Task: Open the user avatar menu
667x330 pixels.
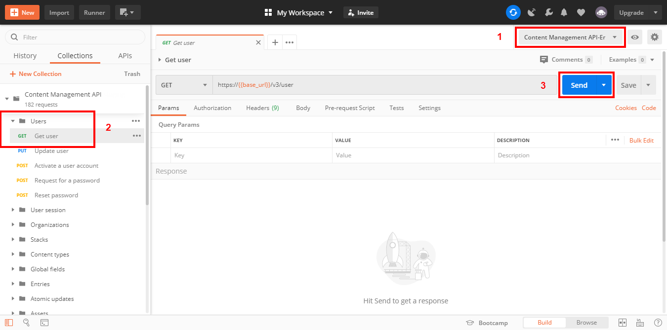Action: [601, 12]
